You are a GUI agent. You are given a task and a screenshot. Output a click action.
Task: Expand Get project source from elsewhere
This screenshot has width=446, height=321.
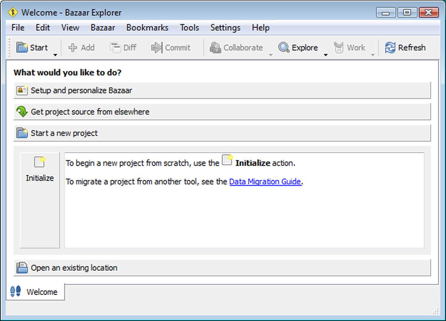coord(222,112)
